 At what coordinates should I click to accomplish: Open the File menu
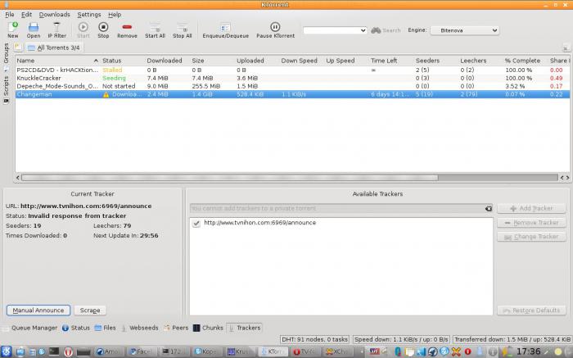point(10,15)
